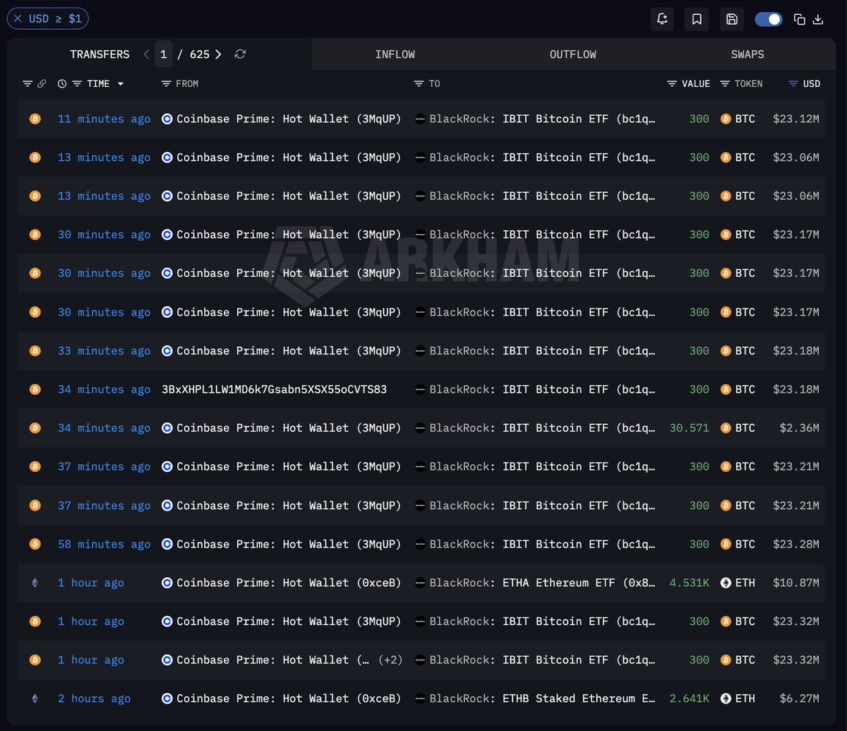Click Coinbase logo in 58 minutes row
847x731 pixels.
click(167, 545)
